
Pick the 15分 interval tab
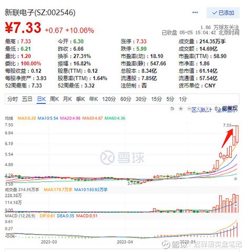tap(157, 99)
